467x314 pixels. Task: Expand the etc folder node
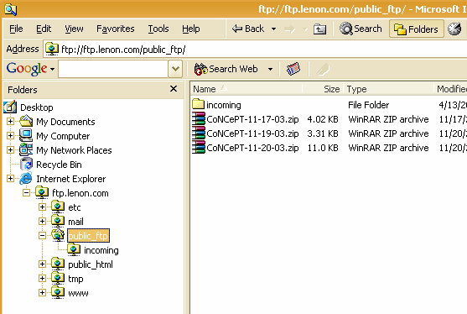point(42,207)
